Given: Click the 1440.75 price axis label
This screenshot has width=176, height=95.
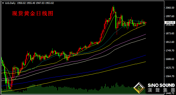Looking at the screenshot, I should pyautogui.click(x=170, y=93).
